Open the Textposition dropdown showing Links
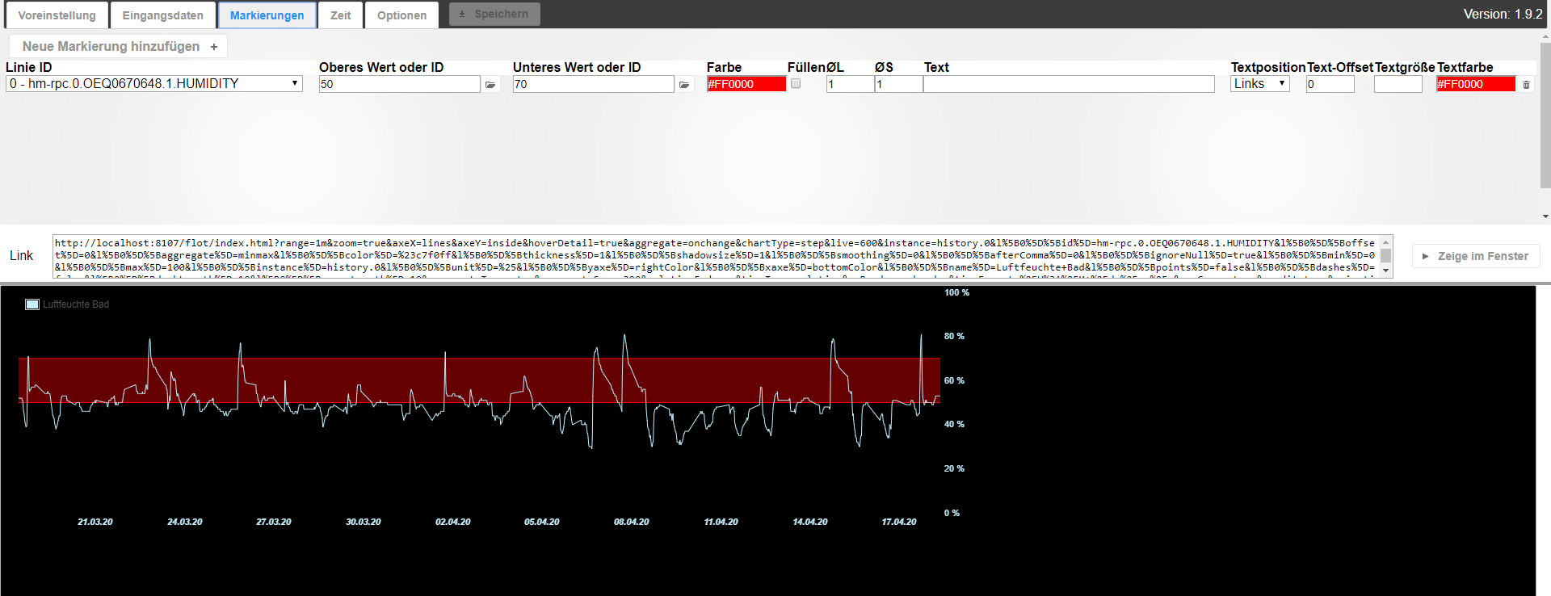This screenshot has width=1551, height=596. [1260, 83]
